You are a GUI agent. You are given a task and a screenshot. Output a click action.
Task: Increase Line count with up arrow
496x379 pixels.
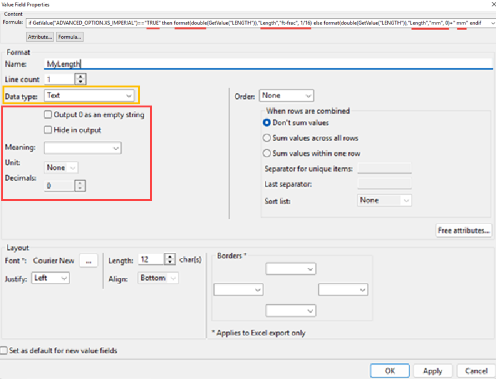(x=80, y=76)
